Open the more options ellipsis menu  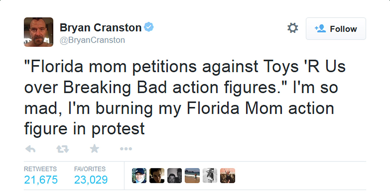pyautogui.click(x=126, y=149)
